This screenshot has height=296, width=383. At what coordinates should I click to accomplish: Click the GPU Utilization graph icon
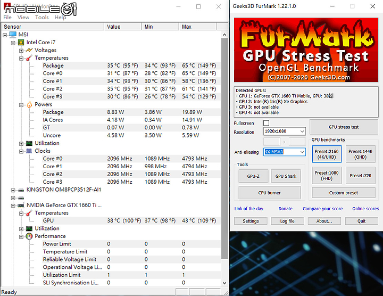coord(29,228)
